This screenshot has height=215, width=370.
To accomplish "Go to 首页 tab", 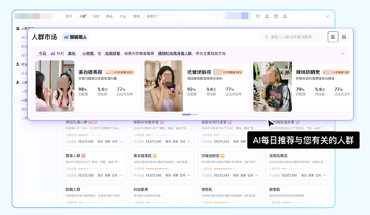I will coord(69,16).
